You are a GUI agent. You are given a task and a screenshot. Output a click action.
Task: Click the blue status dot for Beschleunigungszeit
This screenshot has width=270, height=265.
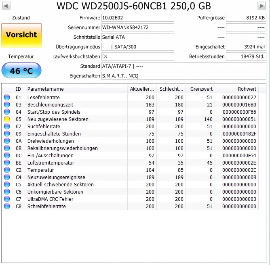pos(7,104)
